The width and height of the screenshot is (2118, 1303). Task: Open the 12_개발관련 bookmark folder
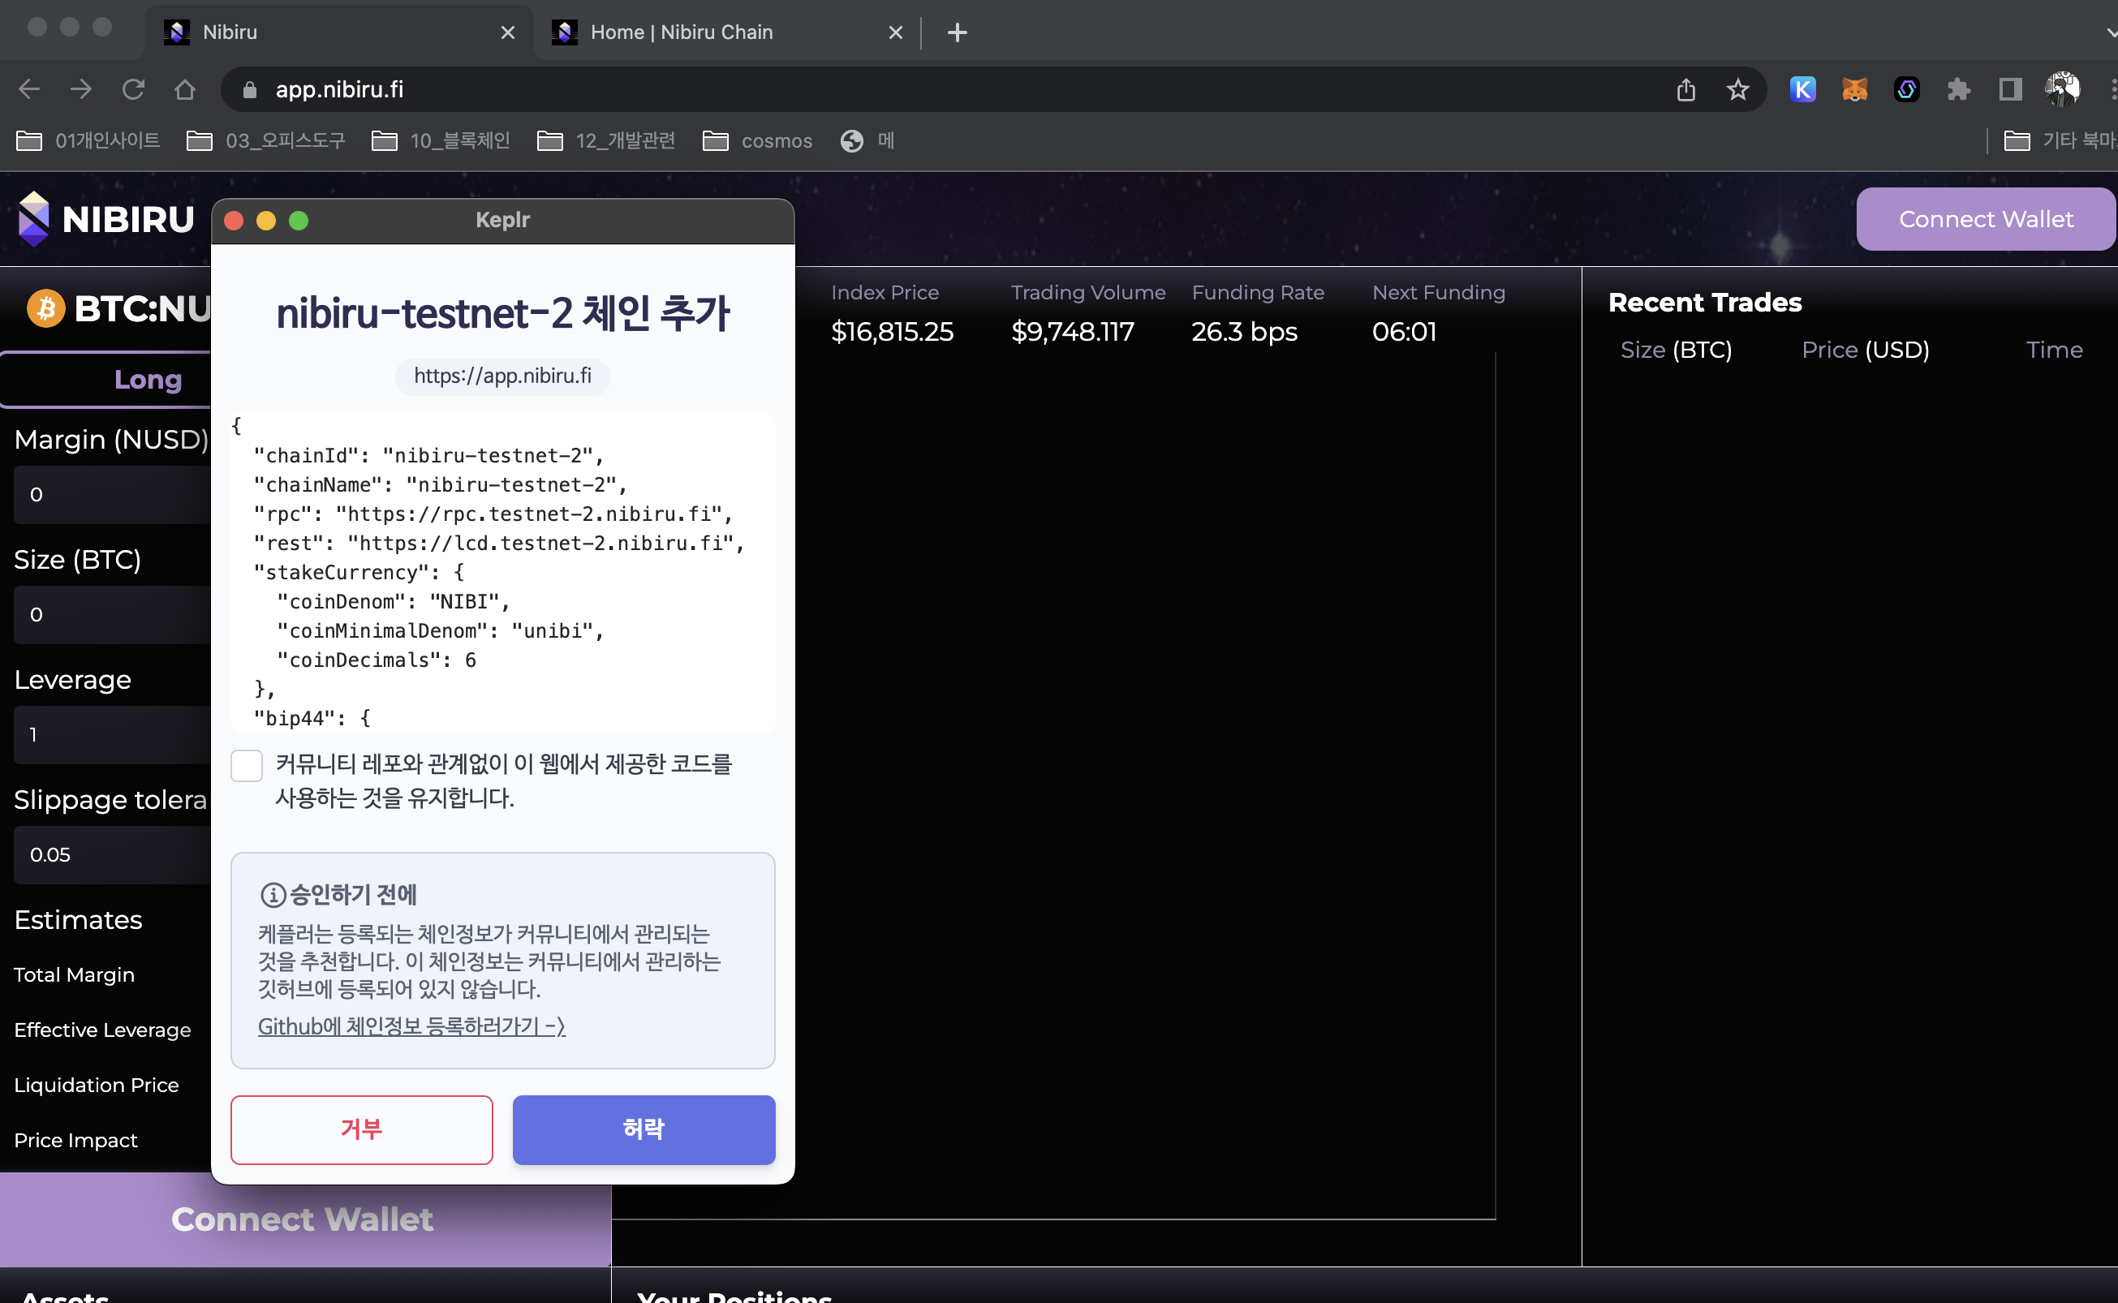point(605,140)
